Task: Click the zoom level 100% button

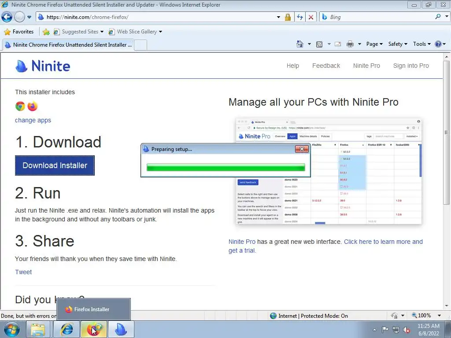Action: pos(421,316)
